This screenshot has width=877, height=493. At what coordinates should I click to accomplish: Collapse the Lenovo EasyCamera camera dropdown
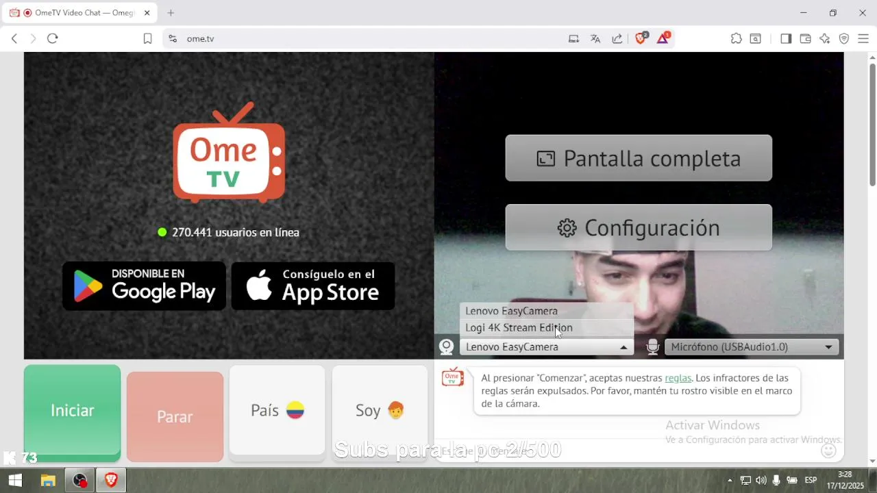[x=547, y=347]
